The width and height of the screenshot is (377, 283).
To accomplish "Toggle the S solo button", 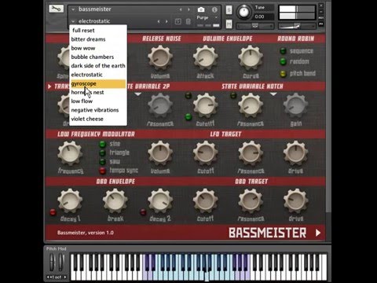I will 229,10.
